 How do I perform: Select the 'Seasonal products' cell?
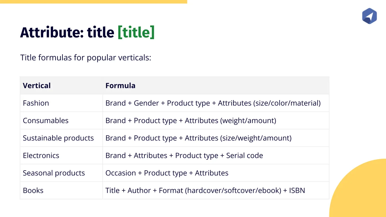point(54,173)
